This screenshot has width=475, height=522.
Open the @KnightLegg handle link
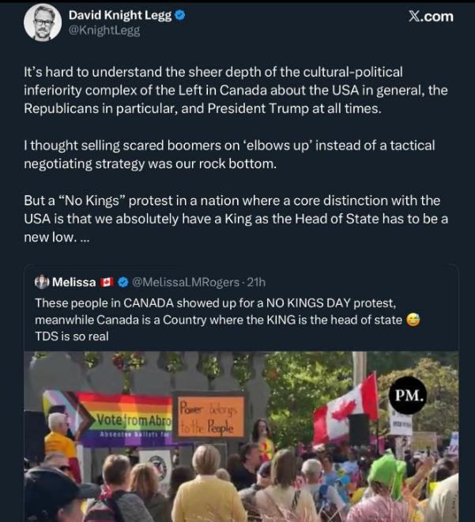click(104, 31)
